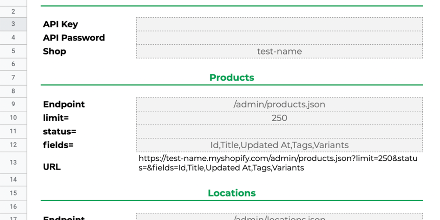The height and width of the screenshot is (220, 440).
Task: Click the limit cell showing 250
Action: [279, 118]
